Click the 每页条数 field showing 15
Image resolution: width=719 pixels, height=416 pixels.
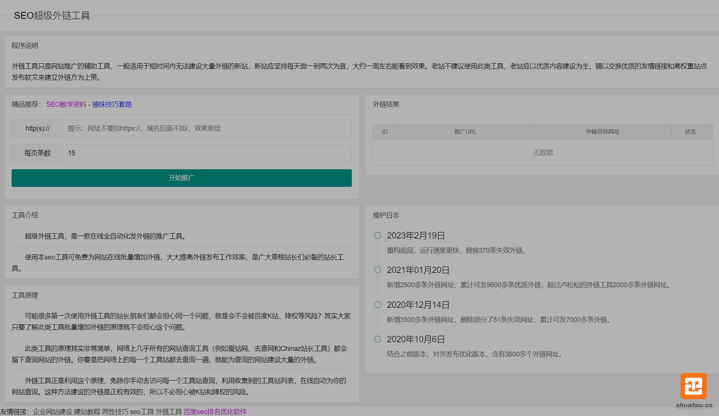pyautogui.click(x=207, y=153)
